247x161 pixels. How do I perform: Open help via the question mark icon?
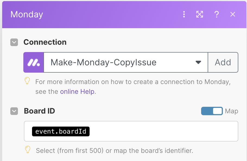(x=217, y=14)
